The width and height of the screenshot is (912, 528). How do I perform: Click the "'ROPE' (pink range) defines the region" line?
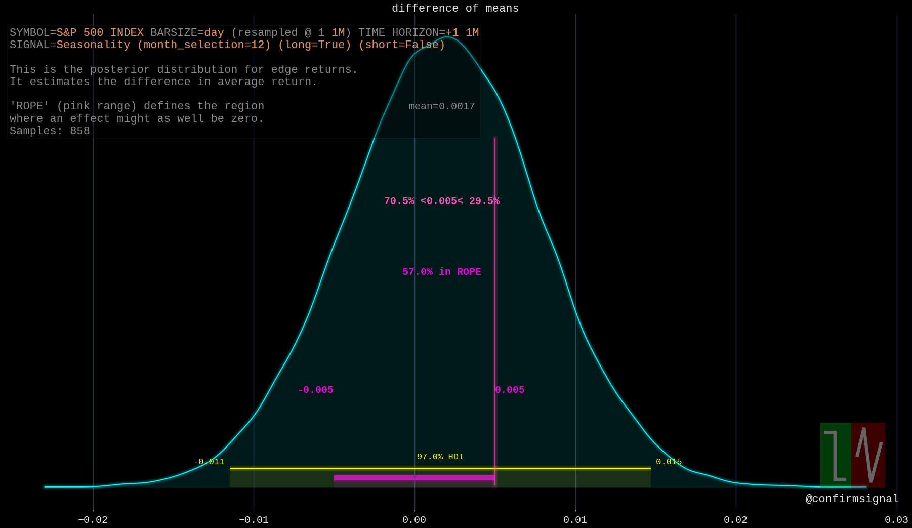(x=137, y=106)
